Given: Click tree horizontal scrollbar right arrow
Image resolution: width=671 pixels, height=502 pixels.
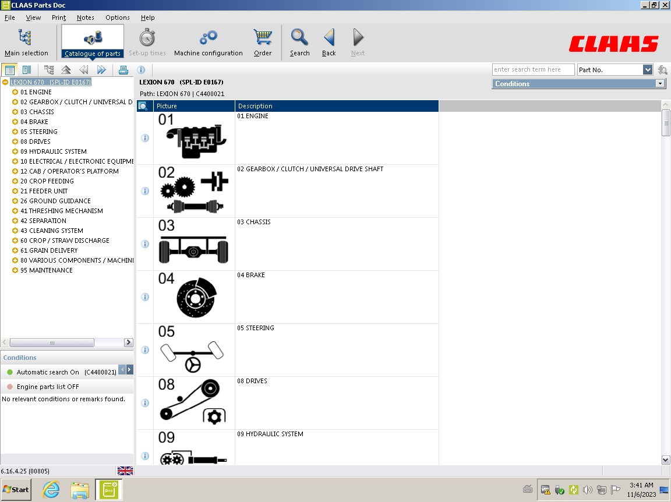Looking at the screenshot, I should [x=128, y=342].
